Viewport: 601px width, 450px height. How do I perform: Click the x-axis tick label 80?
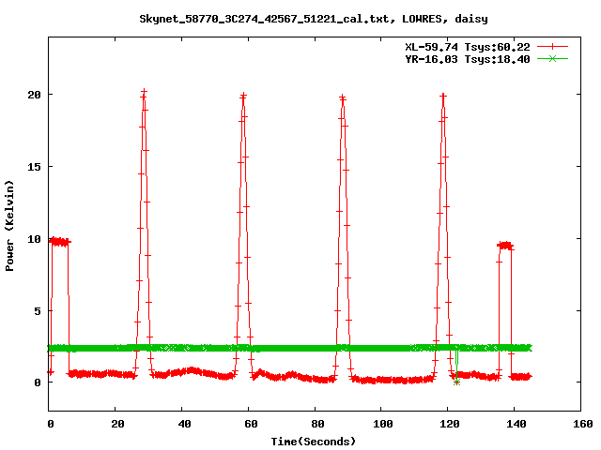tap(317, 424)
